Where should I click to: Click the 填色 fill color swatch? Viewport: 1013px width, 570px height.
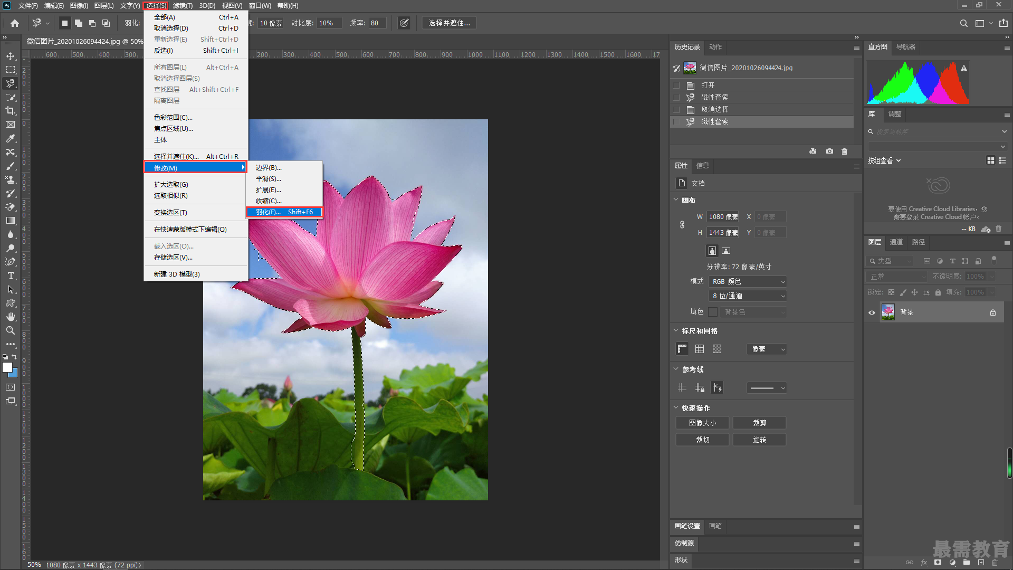tap(713, 312)
